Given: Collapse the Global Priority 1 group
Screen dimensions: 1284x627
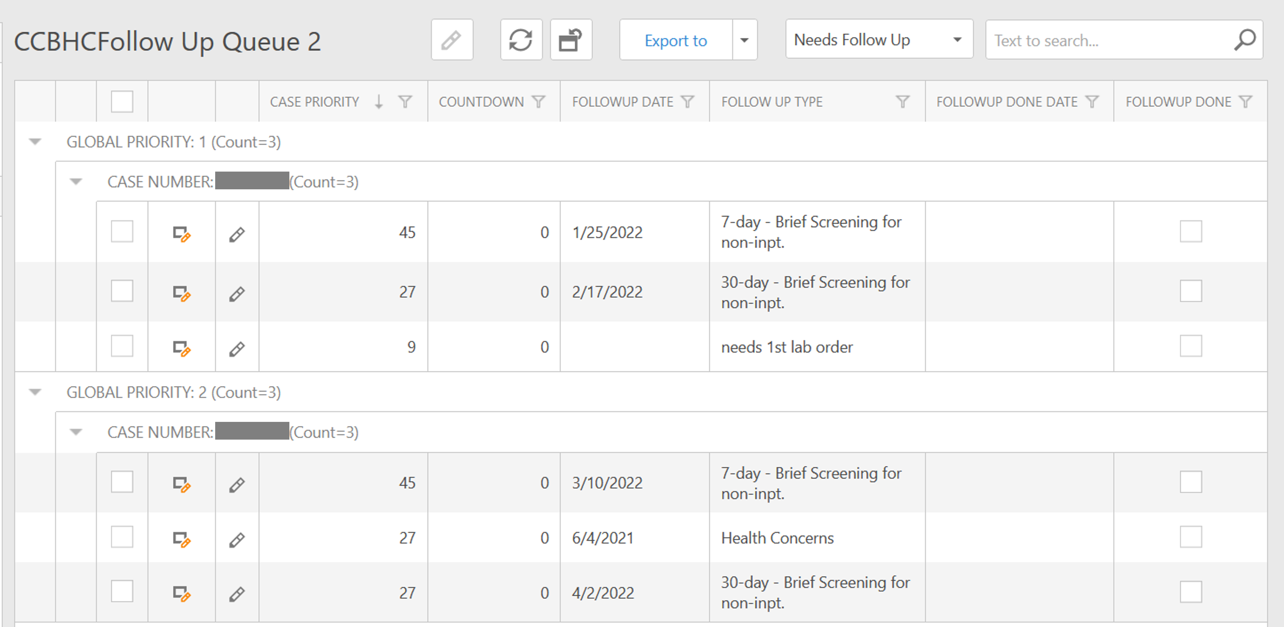Looking at the screenshot, I should (x=35, y=142).
